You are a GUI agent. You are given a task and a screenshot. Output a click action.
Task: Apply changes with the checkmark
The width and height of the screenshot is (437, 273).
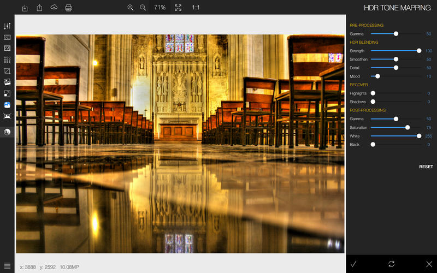354,264
